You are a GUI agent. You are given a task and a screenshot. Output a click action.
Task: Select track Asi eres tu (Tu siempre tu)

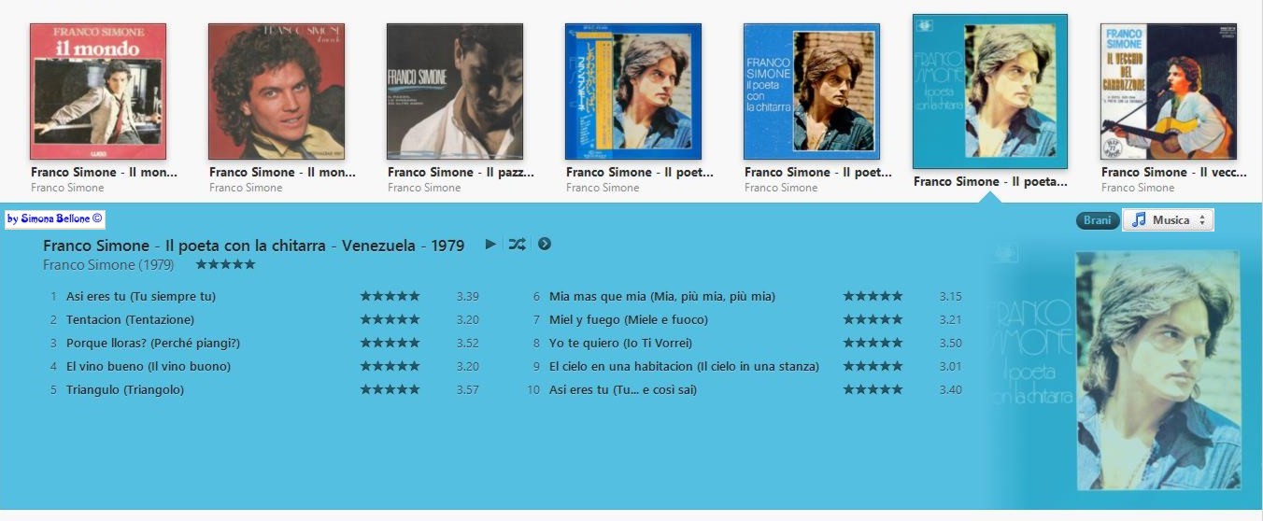[x=141, y=296]
